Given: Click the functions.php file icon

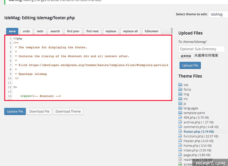Looking at the screenshot, I should click(180, 136).
